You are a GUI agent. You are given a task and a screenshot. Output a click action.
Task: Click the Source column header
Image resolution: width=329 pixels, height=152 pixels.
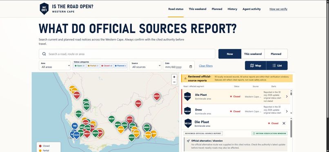tap(256, 86)
